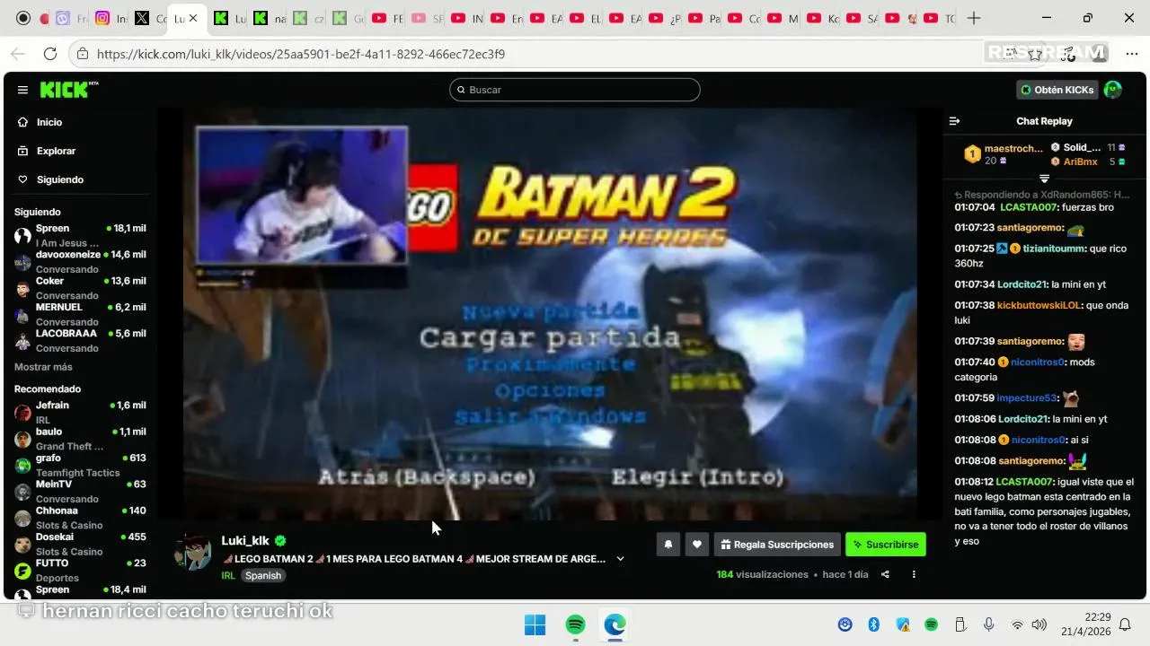Click the LEGO Batman 2 video player
Viewport: 1150px width, 646px height.
[x=550, y=314]
